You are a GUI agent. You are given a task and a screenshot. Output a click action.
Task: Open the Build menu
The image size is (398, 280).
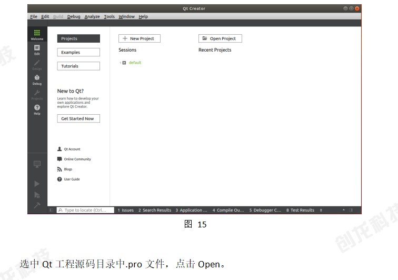pyautogui.click(x=58, y=16)
